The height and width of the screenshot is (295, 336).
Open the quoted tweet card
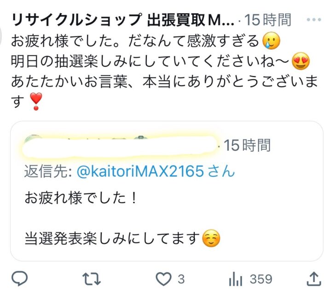point(167,191)
